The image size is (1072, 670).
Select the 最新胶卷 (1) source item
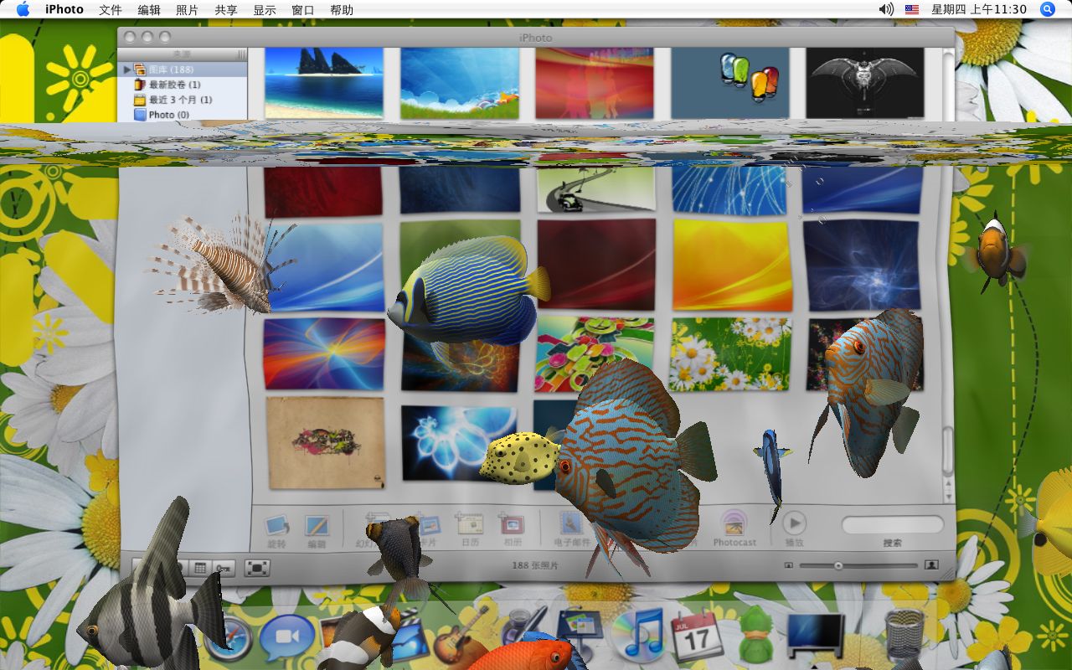(x=174, y=85)
